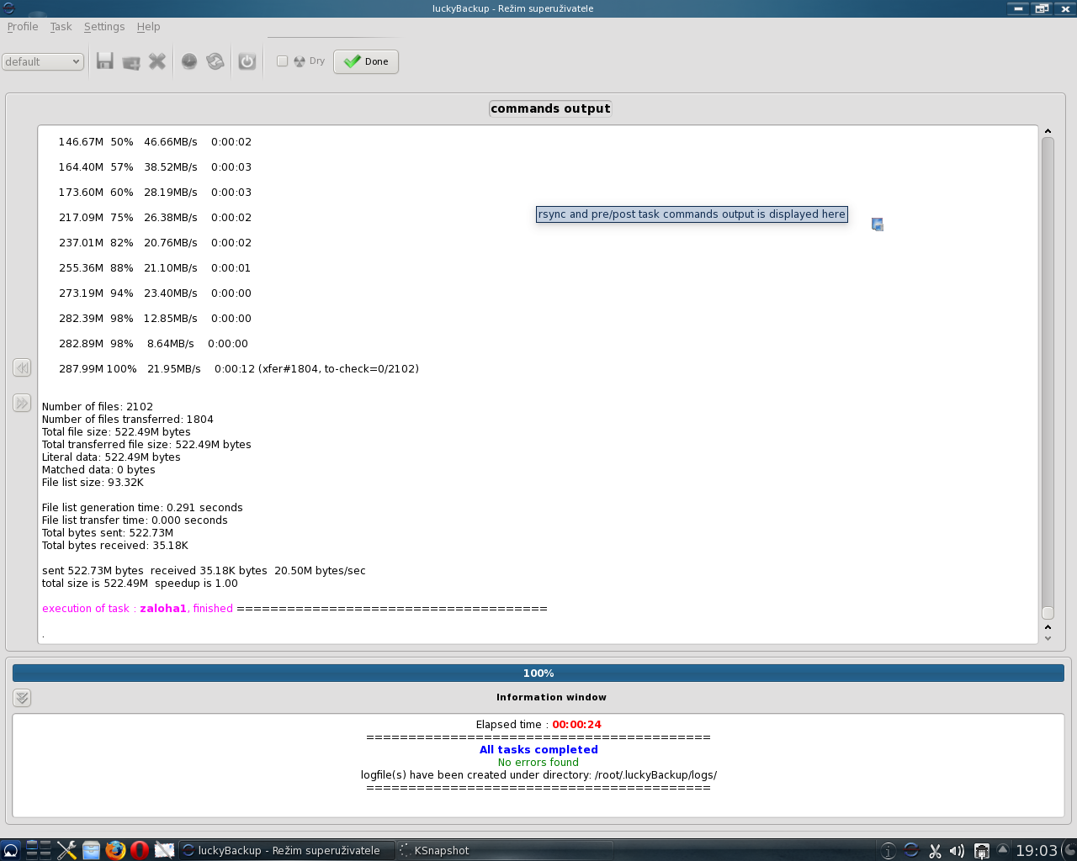Viewport: 1077px width, 861px height.
Task: Click the 'File list size: 93.32K' line
Action: pos(93,483)
